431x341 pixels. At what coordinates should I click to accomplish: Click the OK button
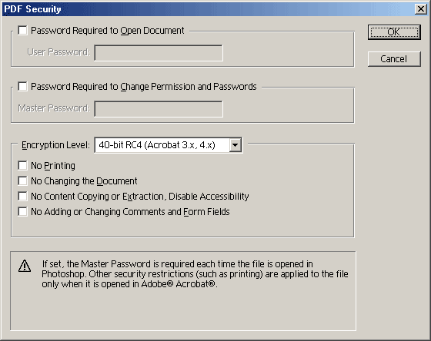[394, 32]
